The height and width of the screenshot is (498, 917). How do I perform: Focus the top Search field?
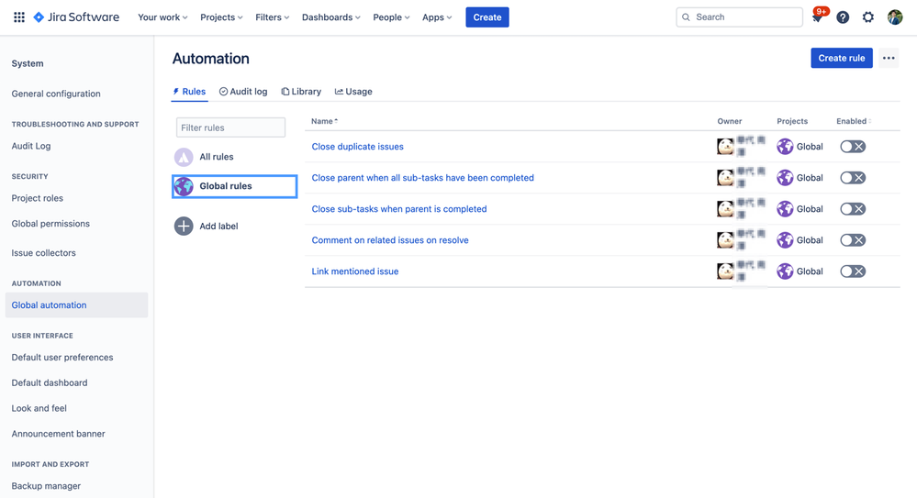739,17
